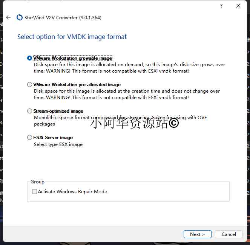Screen dimensions: 250x245
Task: Click the 'Select option for VMDK image format' heading
Action: pos(72,37)
